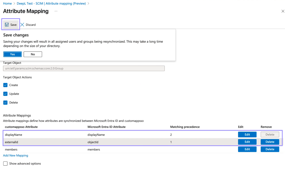Click the Attribute Mappings section heading
The image size is (285, 169).
pyautogui.click(x=17, y=115)
